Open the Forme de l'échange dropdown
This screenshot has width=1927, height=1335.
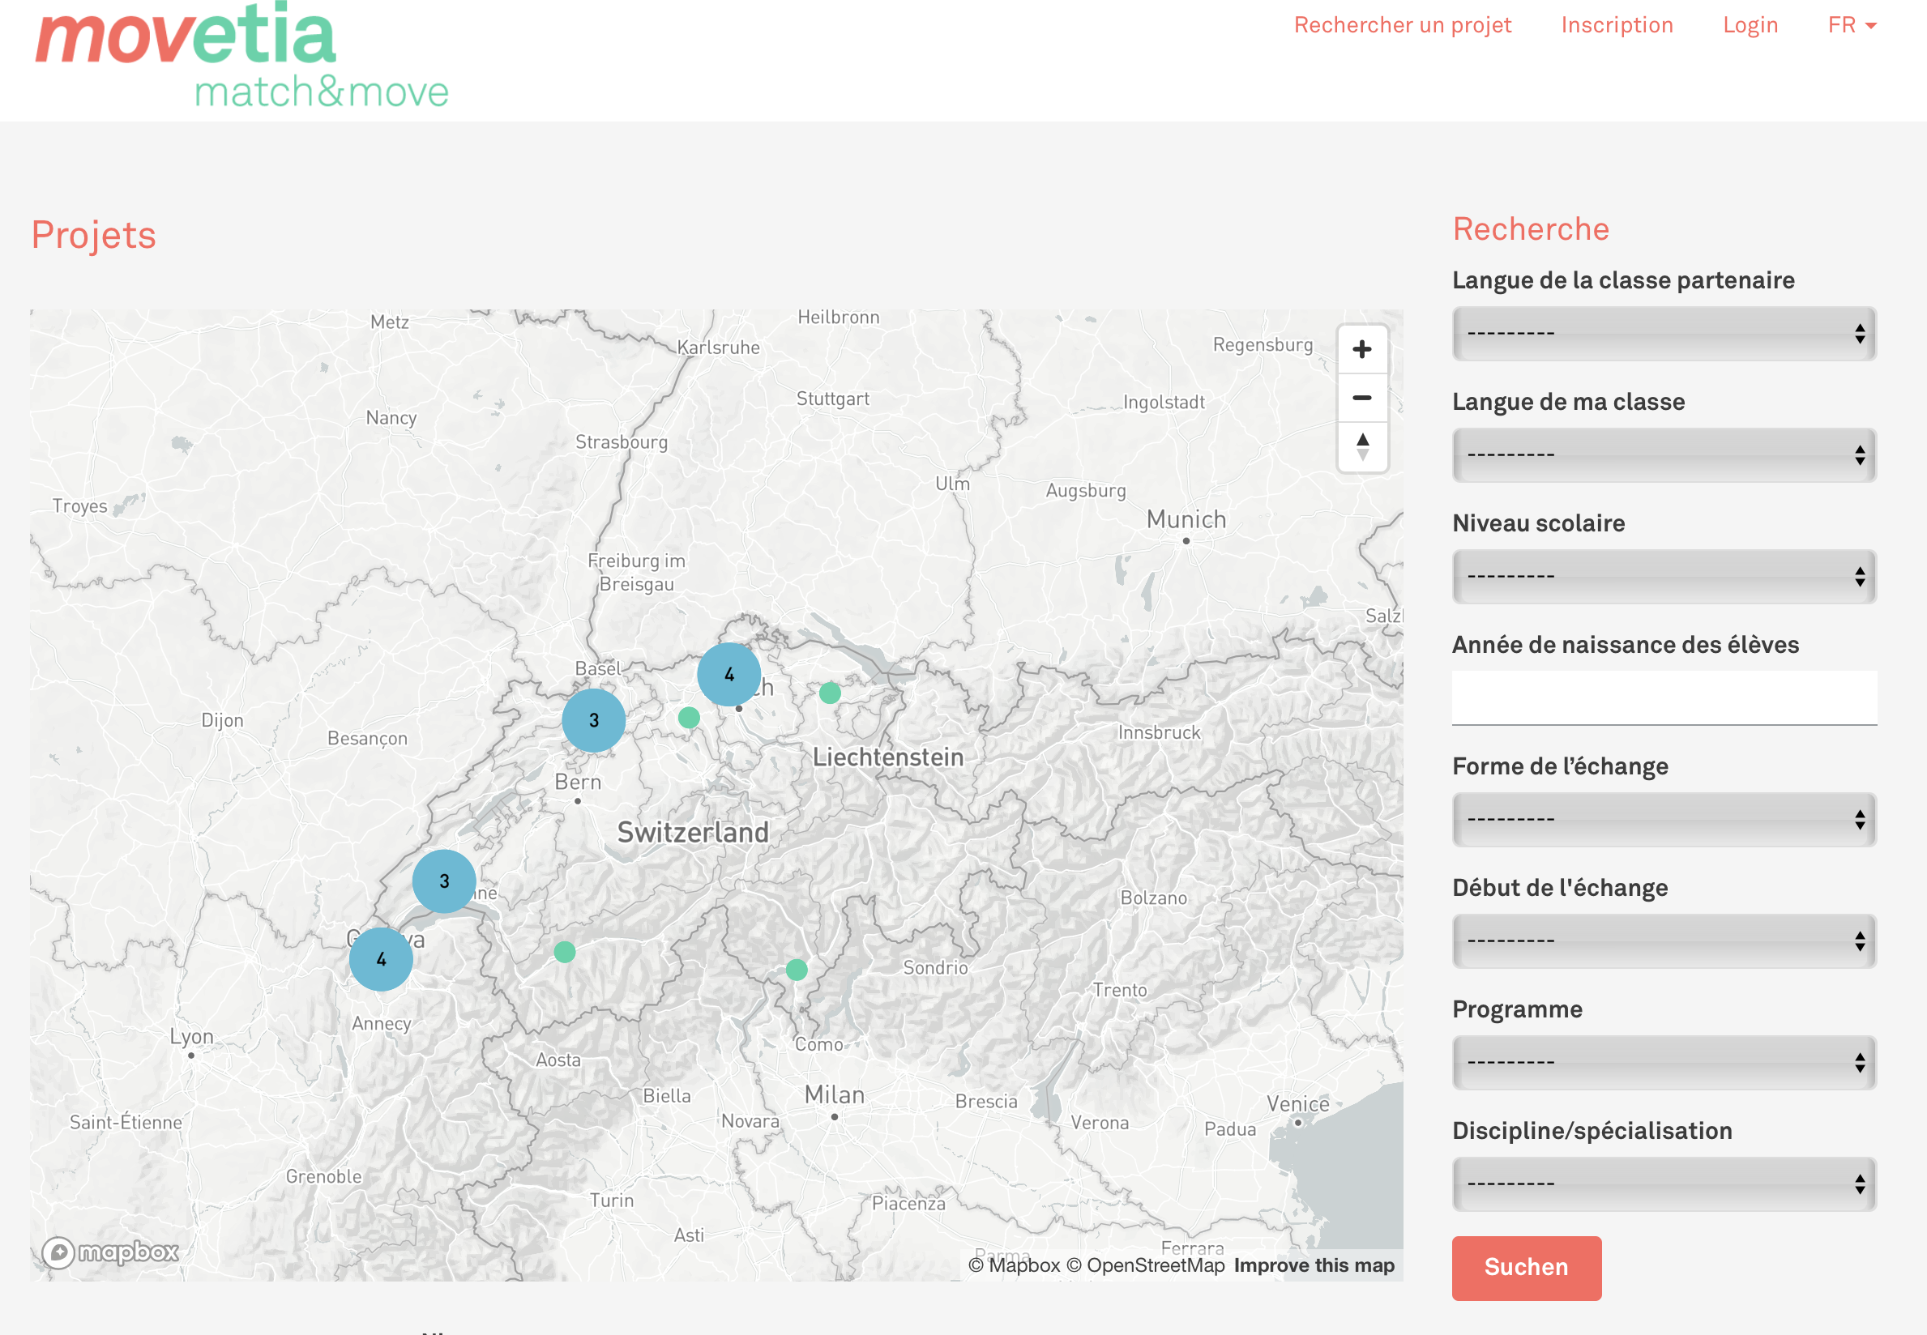tap(1664, 820)
